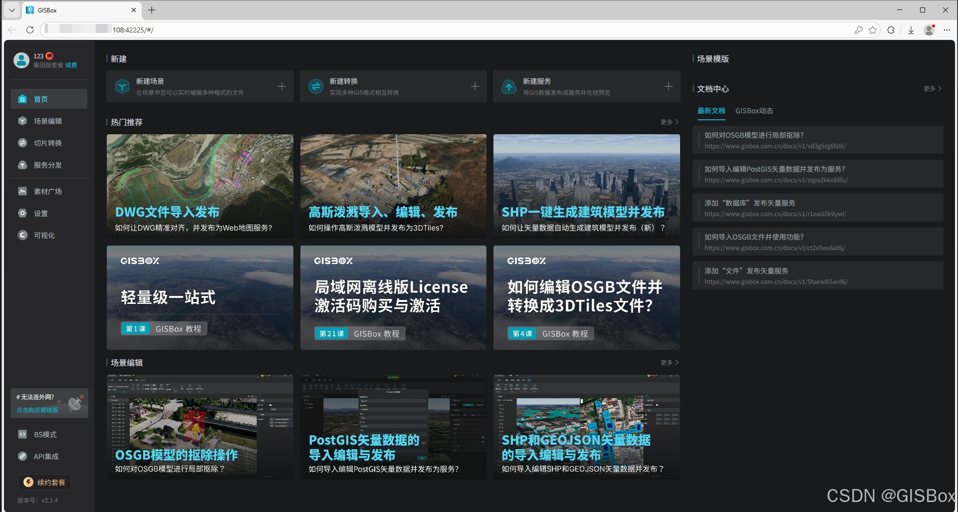958x512 pixels.
Task: Select the GISBox browser tab
Action: pos(81,10)
